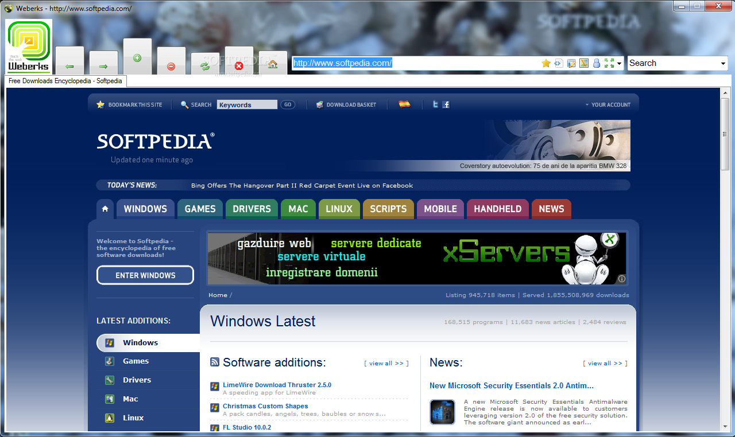This screenshot has height=437, width=735.
Task: Expand the address bar dropdown arrow
Action: point(620,64)
